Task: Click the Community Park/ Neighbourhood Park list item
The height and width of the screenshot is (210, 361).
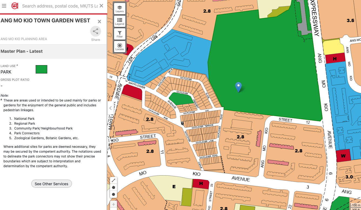Action: tap(44, 128)
